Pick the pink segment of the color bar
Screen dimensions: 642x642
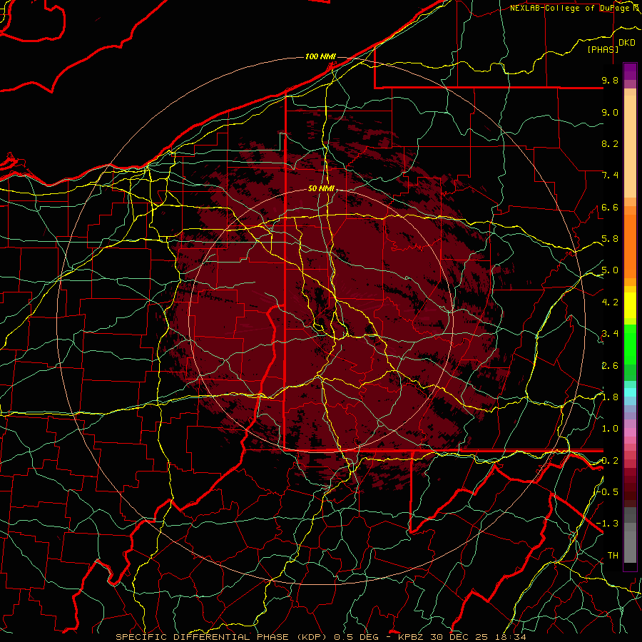coord(630,432)
